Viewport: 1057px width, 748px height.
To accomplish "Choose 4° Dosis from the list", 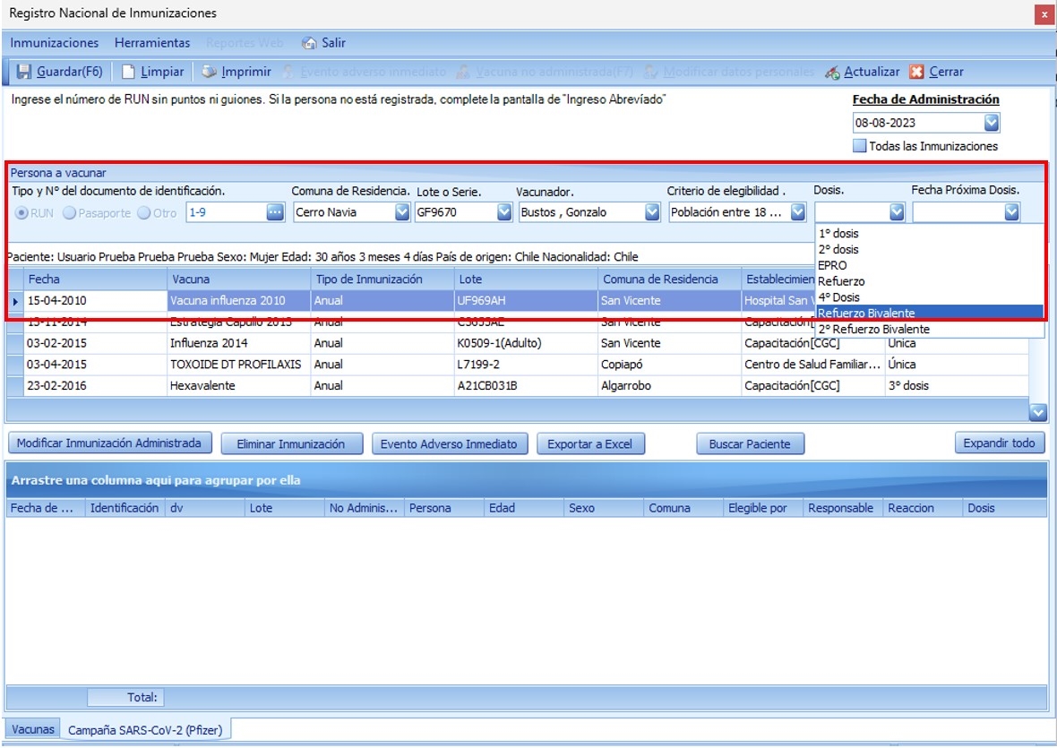I will pos(929,297).
